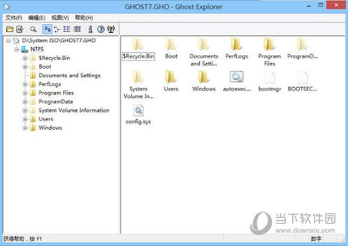Select $Recycle.Bin tree label

coord(54,58)
